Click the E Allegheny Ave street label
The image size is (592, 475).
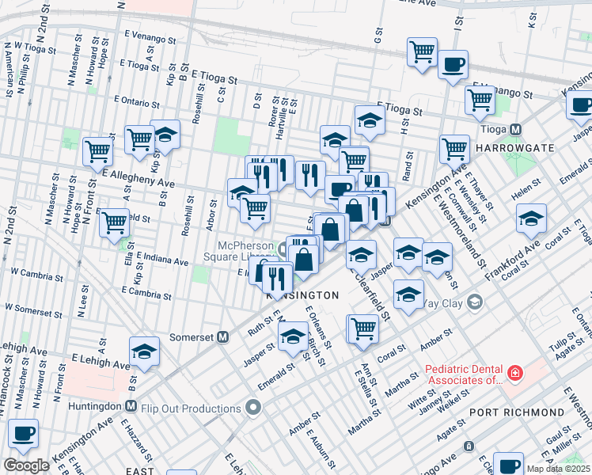pos(139,179)
